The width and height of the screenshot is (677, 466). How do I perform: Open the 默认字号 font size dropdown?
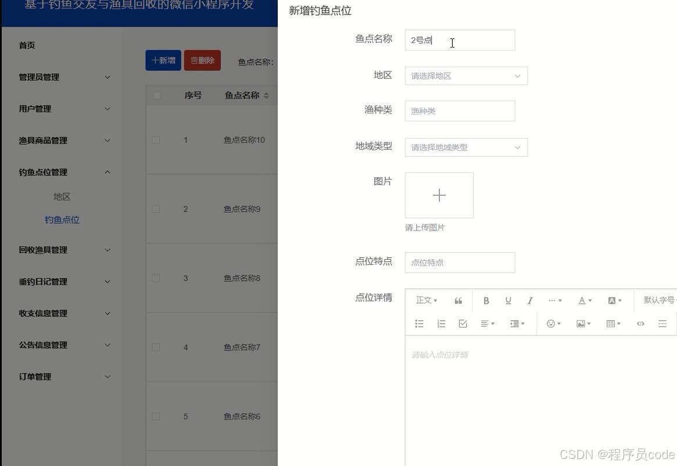coord(659,300)
